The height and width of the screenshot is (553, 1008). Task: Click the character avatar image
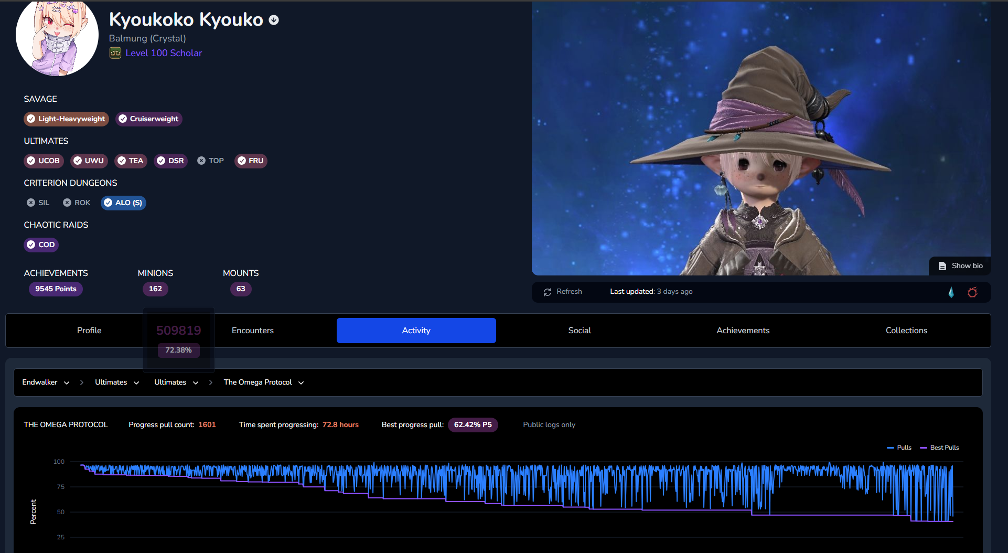coord(57,36)
